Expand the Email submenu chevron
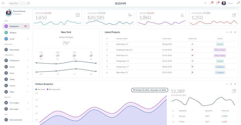 click(x=28, y=39)
